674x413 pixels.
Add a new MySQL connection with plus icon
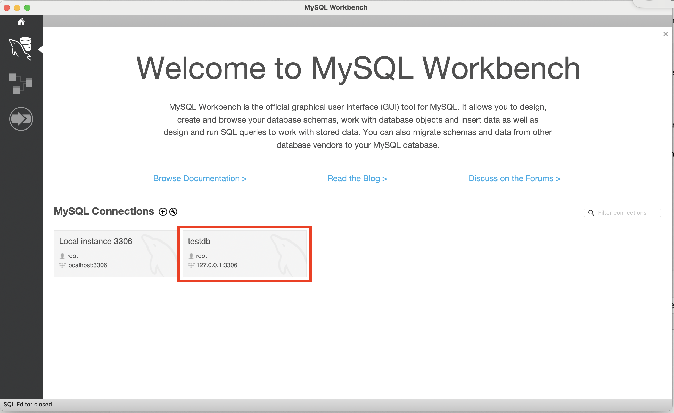(163, 212)
